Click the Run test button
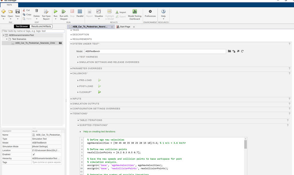The image size is (294, 175). tap(56, 12)
